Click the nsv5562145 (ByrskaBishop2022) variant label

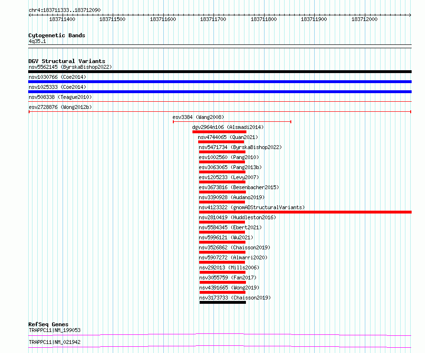click(70, 67)
